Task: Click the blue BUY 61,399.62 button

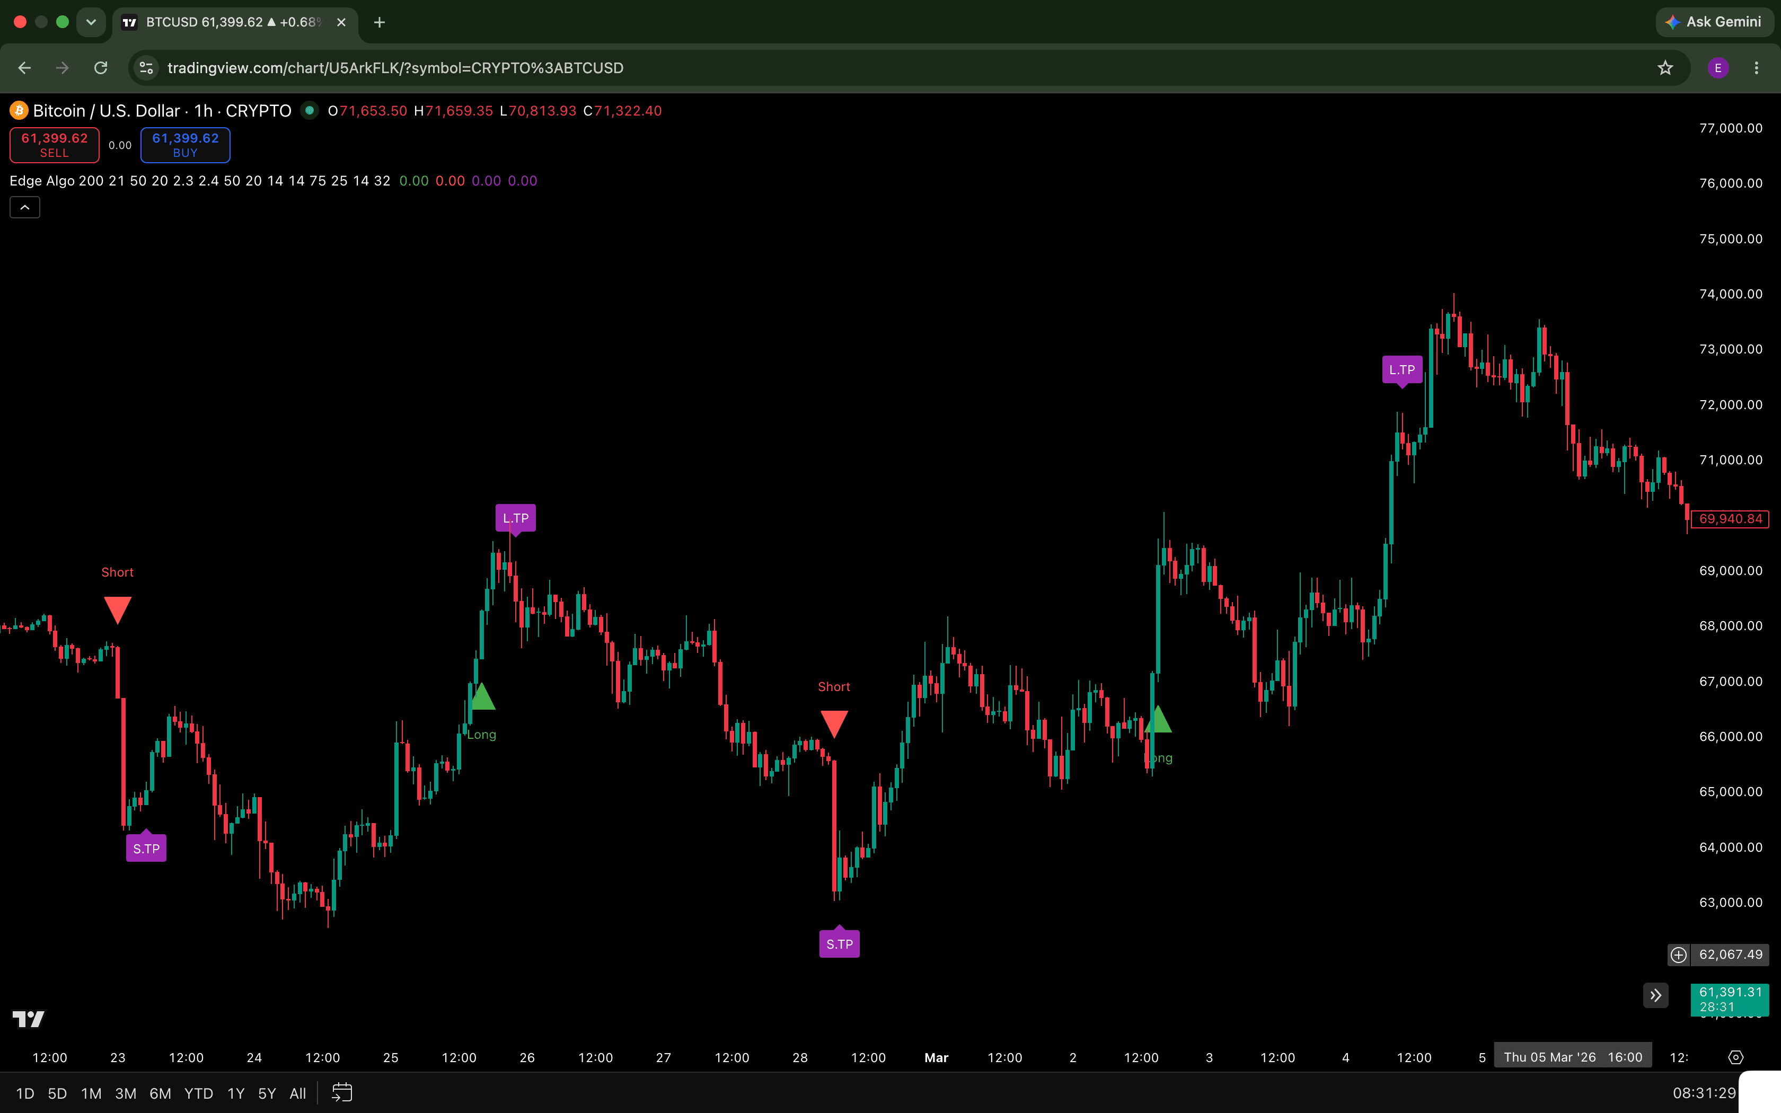Action: click(186, 145)
